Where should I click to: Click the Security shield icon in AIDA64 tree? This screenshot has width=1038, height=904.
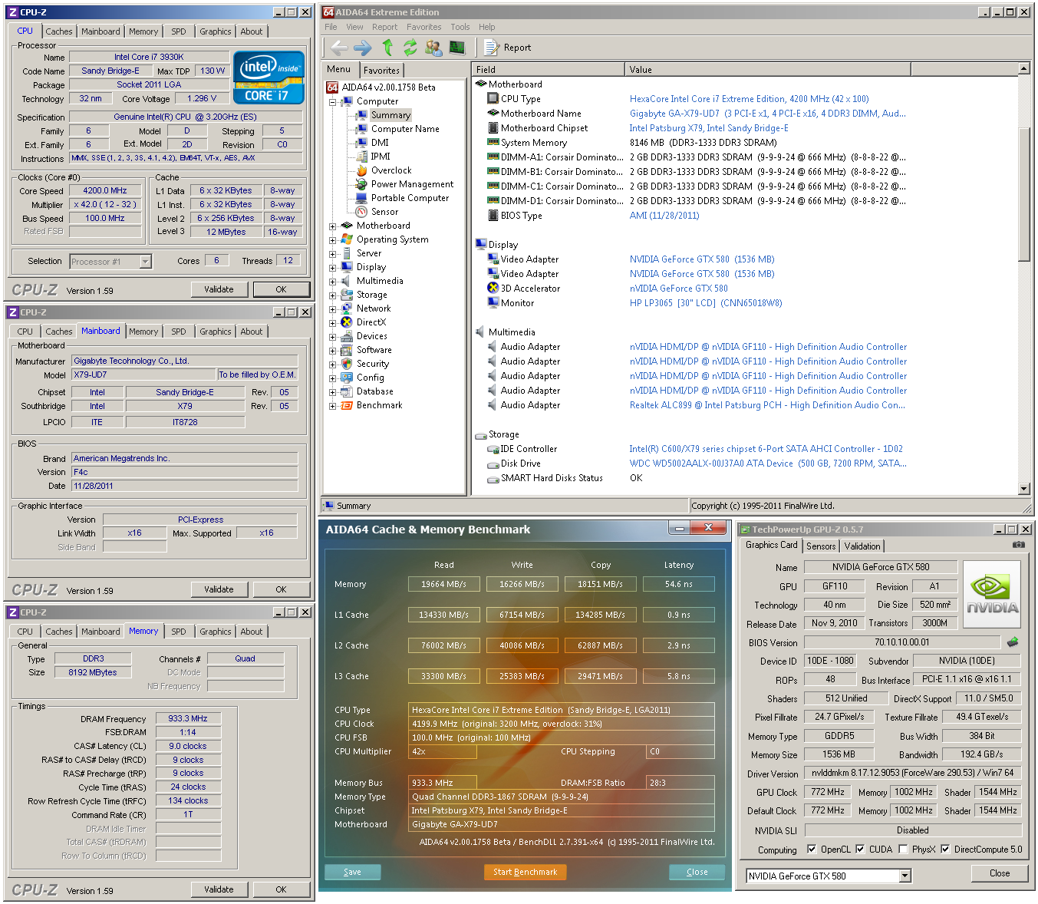click(347, 364)
